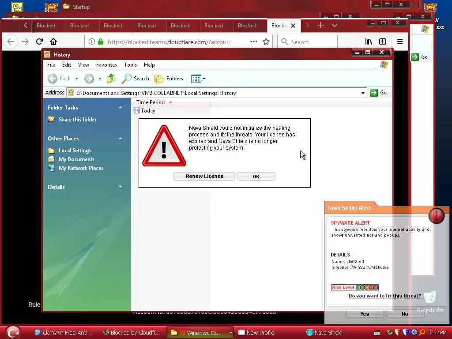Bookmark this page with star icon
Image resolution: width=452 pixels, height=339 pixels.
[266, 41]
